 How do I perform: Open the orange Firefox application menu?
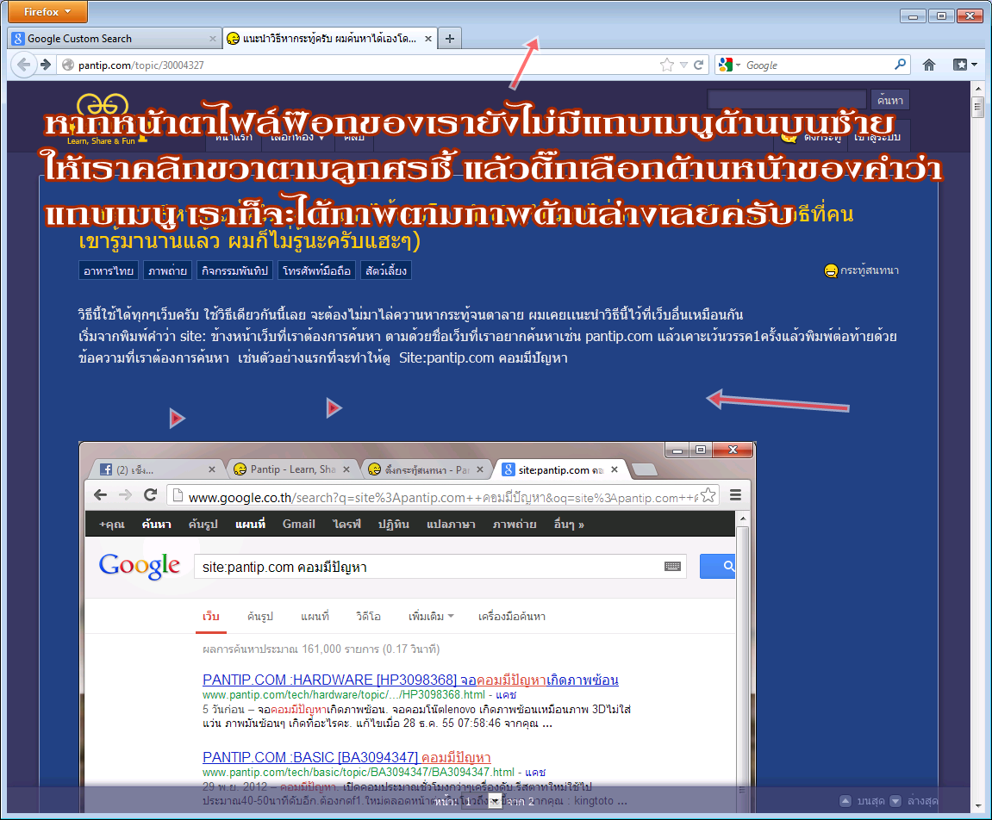point(47,12)
